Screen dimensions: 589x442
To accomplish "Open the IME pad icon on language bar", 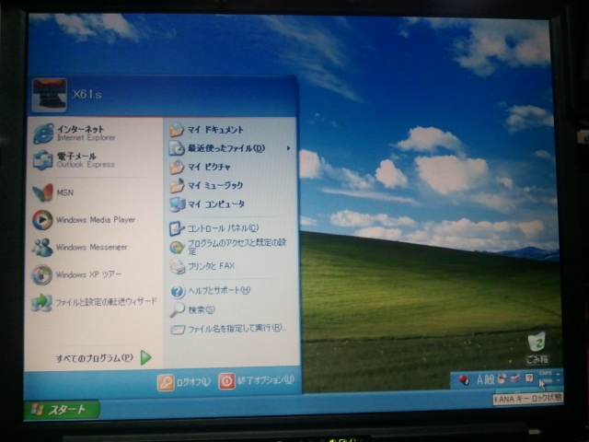I will (502, 378).
